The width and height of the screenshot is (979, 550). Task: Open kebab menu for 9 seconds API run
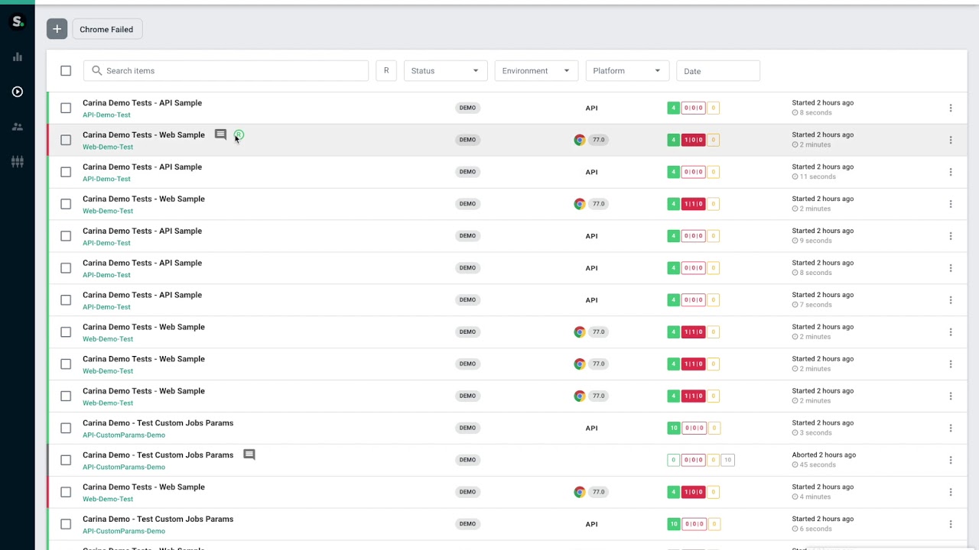coord(951,236)
